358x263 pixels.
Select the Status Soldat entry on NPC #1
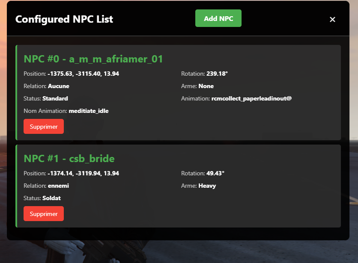(44, 198)
